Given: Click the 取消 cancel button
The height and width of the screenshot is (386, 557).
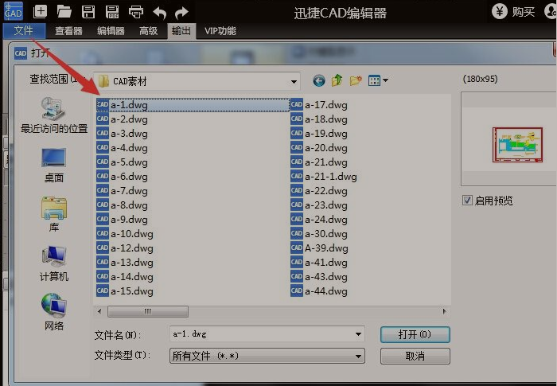Looking at the screenshot, I should click(415, 356).
